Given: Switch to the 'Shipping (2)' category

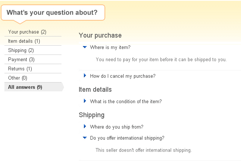Looking at the screenshot, I should tap(21, 50).
